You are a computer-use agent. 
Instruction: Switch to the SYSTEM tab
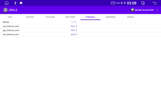(x=50, y=17)
